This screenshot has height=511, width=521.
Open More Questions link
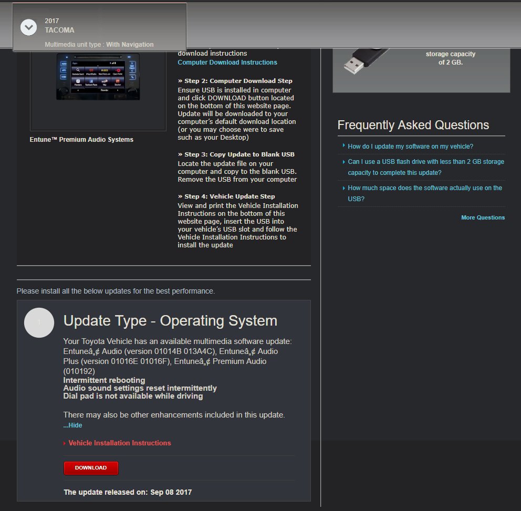pos(483,217)
